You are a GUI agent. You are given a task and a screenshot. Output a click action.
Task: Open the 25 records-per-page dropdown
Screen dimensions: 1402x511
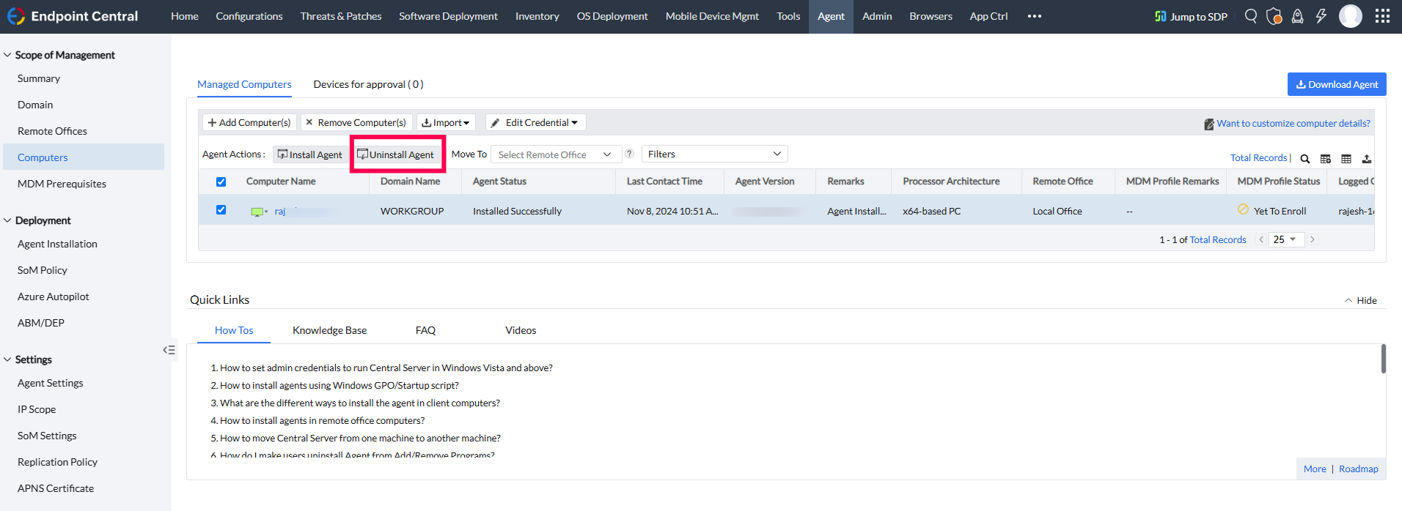tap(1285, 239)
